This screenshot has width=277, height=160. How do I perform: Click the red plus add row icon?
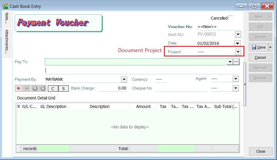tap(18, 88)
